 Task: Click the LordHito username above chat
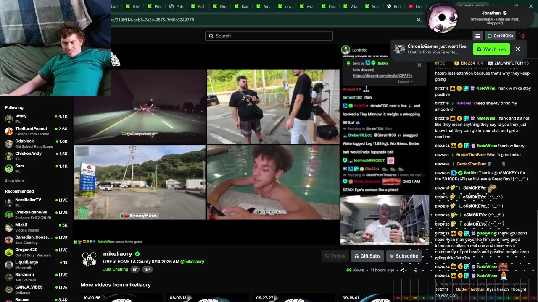pyautogui.click(x=360, y=50)
